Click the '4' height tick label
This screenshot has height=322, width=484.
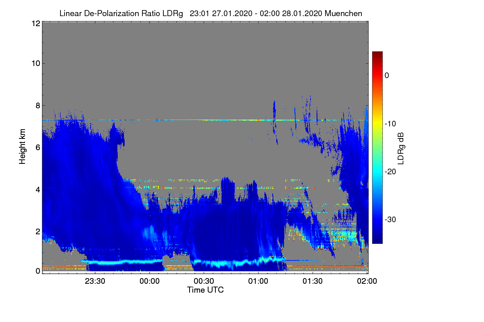(38, 189)
